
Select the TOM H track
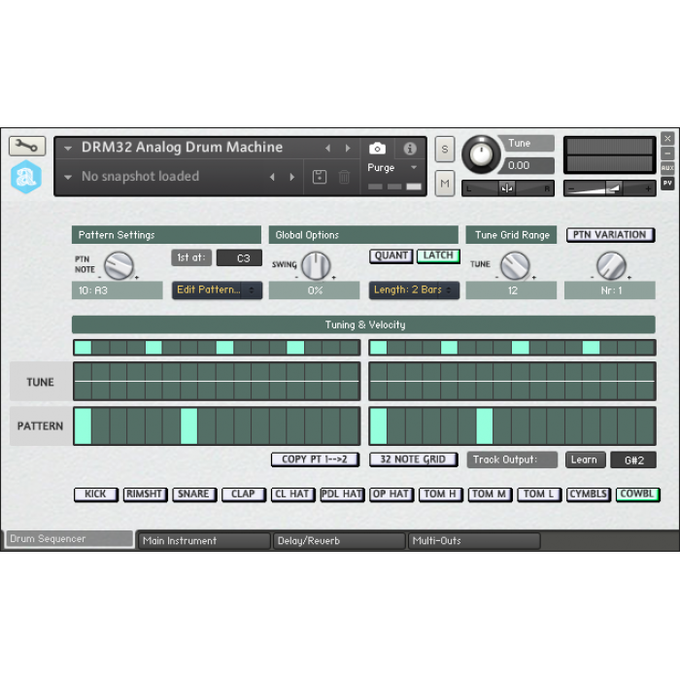click(441, 494)
